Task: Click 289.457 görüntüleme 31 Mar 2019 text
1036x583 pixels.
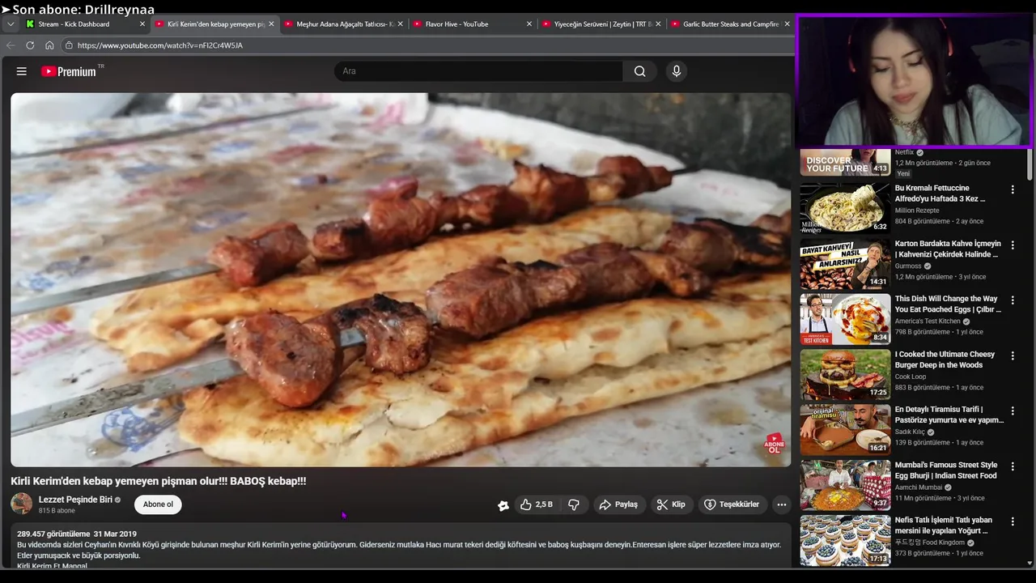Action: coord(77,534)
